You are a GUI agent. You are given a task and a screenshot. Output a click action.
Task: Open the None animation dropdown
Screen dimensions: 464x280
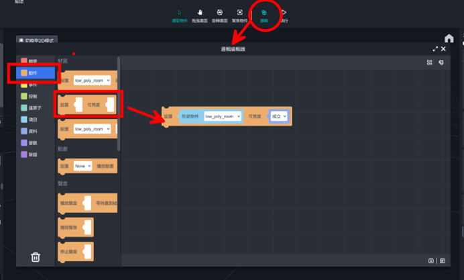[83, 165]
